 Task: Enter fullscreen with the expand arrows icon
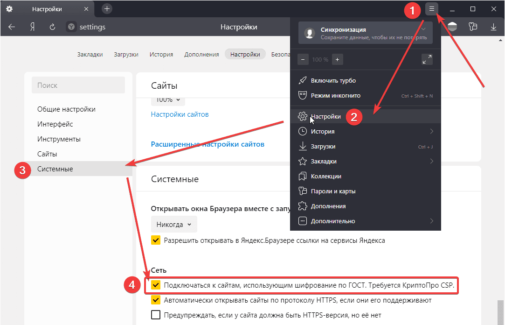tap(427, 59)
